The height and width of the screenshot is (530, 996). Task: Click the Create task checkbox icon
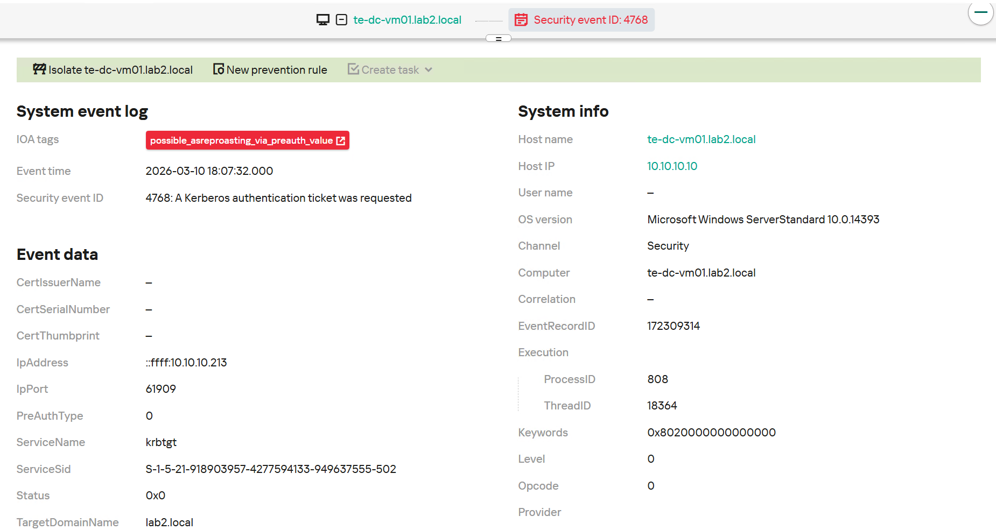(353, 69)
